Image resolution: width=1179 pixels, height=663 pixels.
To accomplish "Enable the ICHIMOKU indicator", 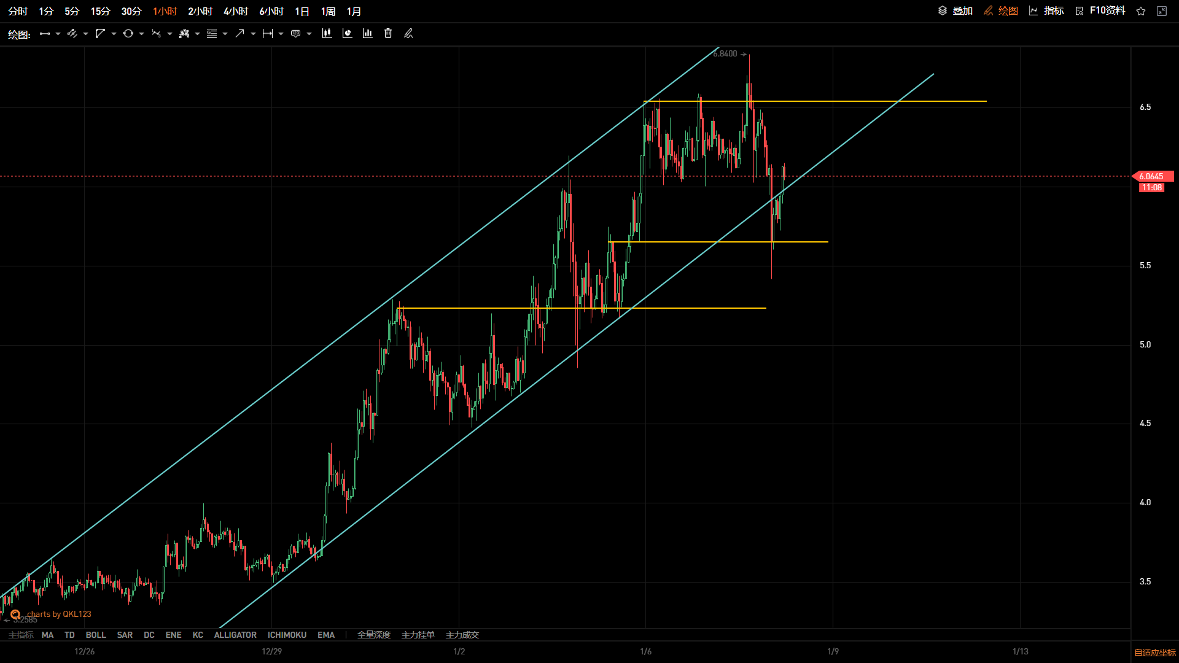I will [287, 635].
